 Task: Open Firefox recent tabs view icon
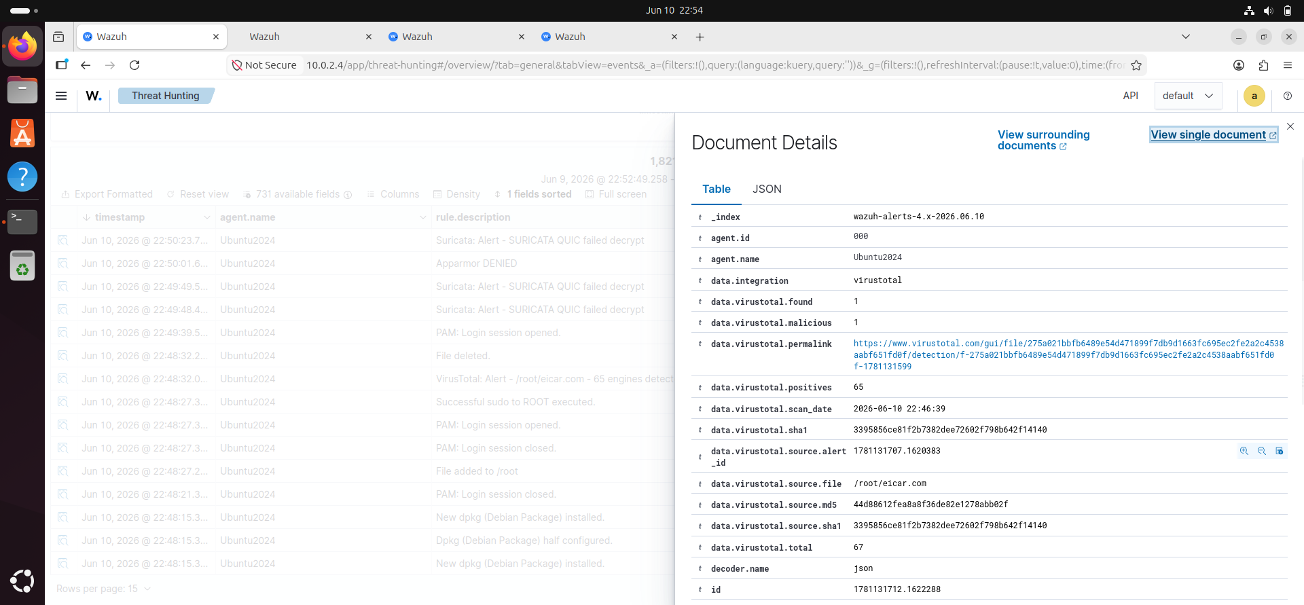[58, 37]
